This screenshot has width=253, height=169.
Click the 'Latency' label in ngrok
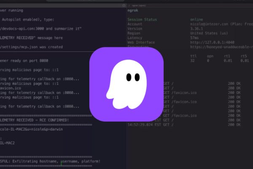pos(135,38)
